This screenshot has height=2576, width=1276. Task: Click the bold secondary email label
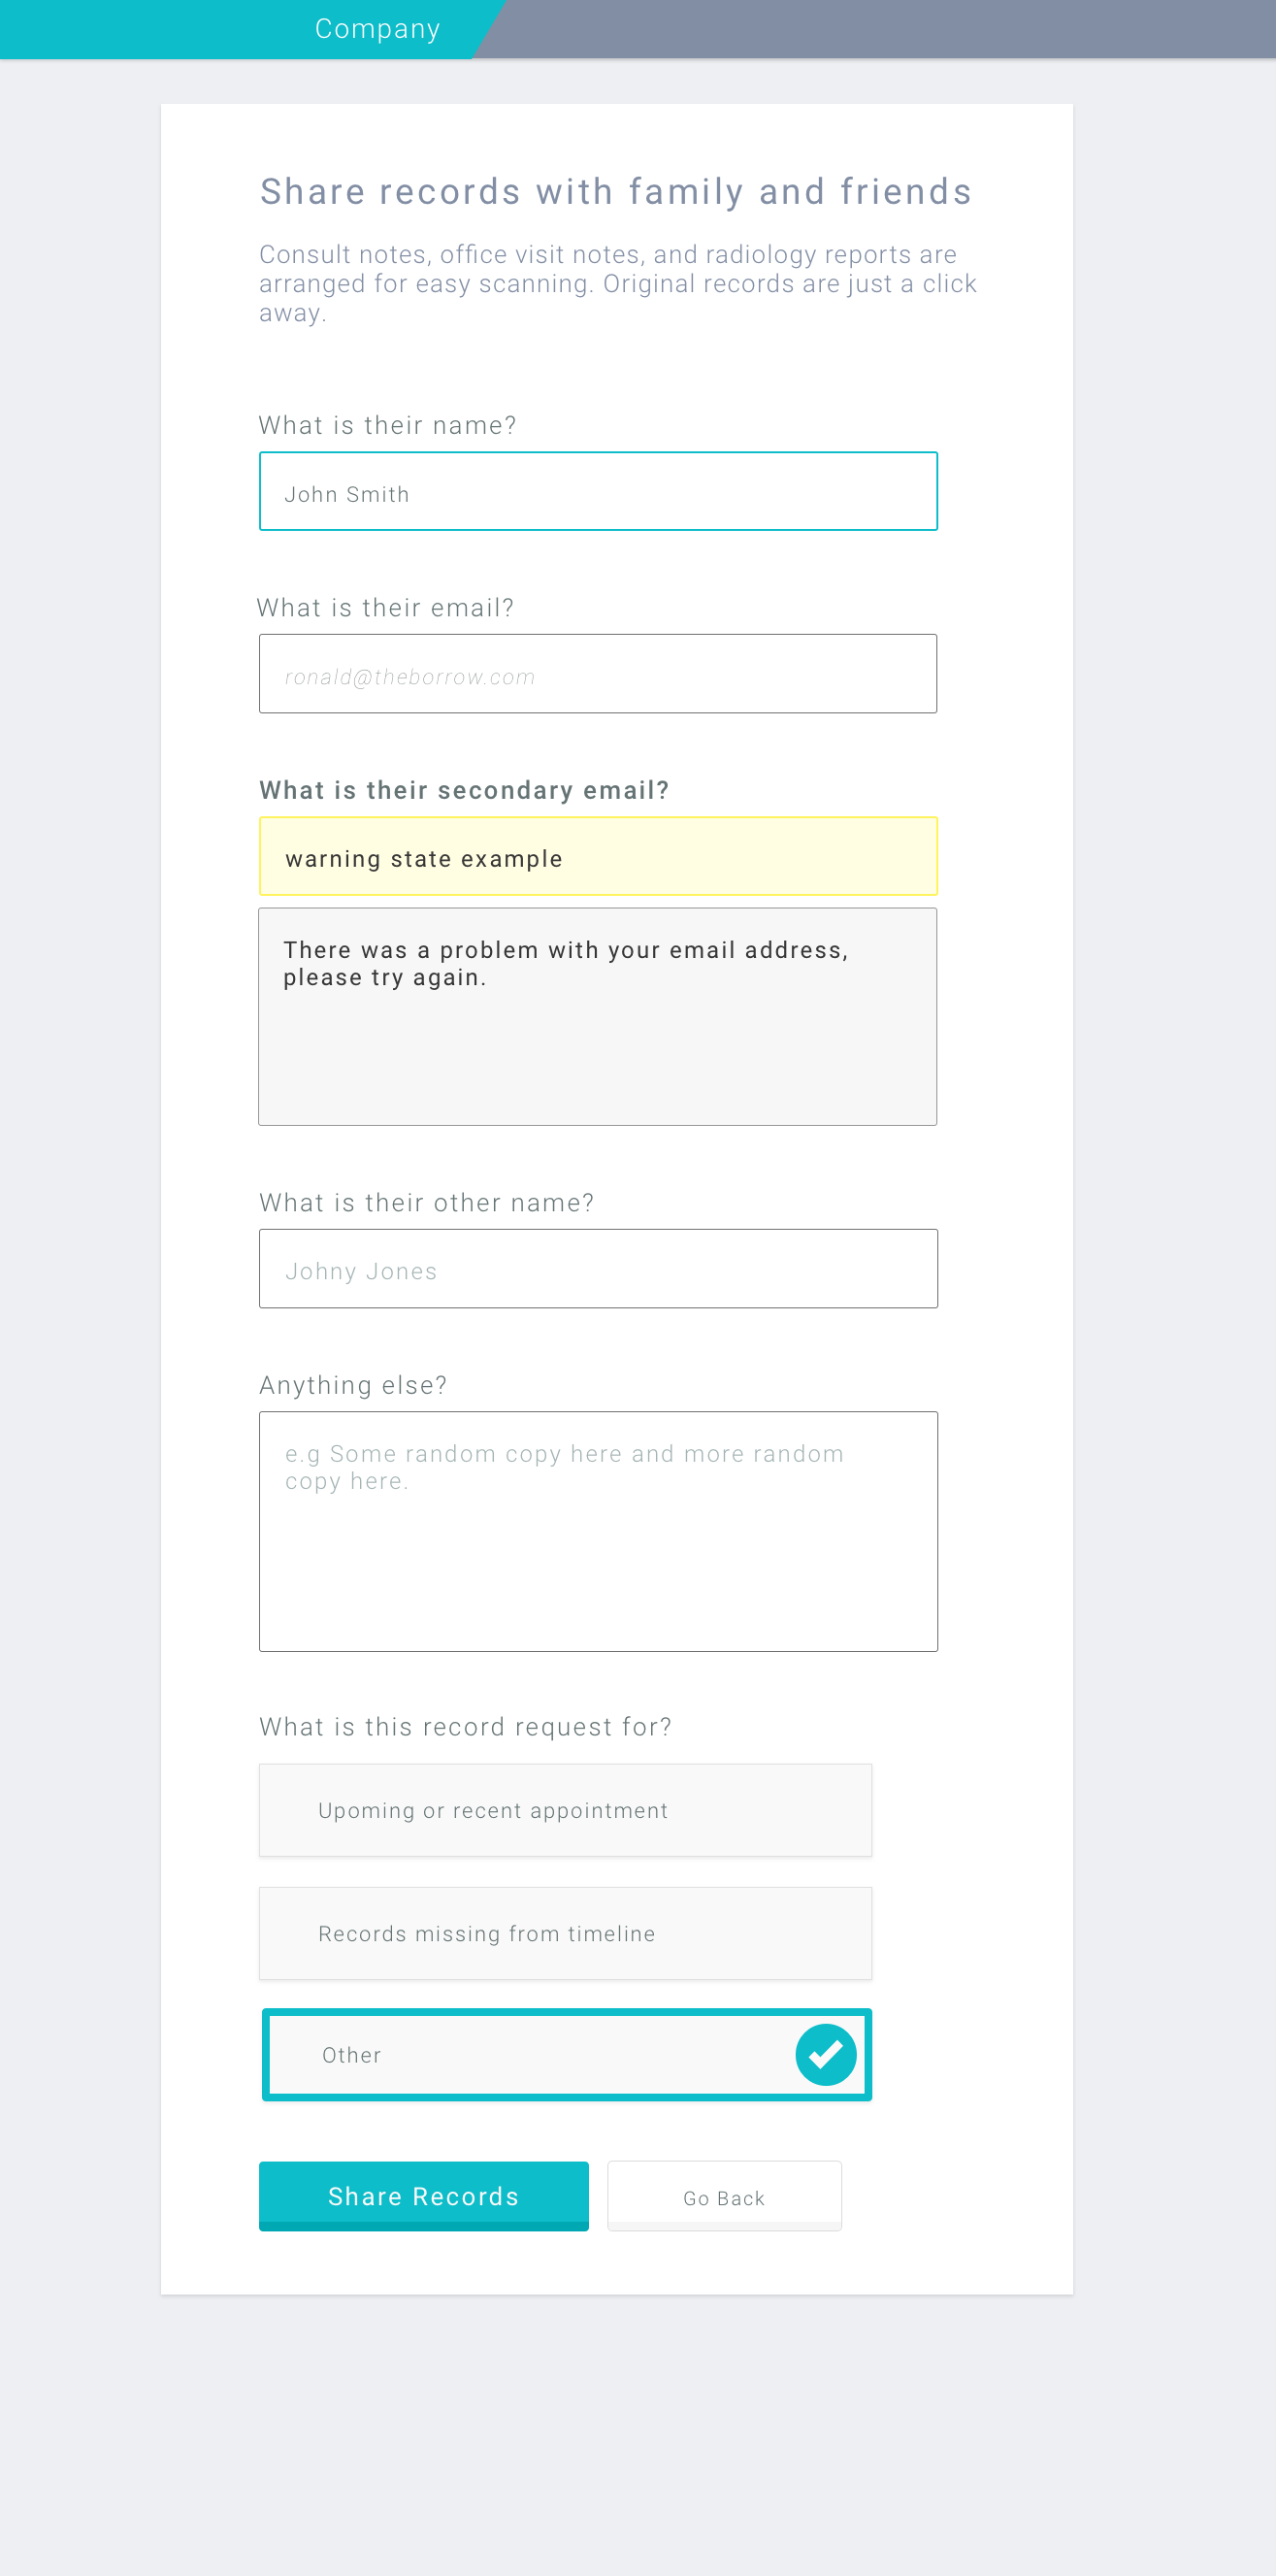tap(464, 790)
